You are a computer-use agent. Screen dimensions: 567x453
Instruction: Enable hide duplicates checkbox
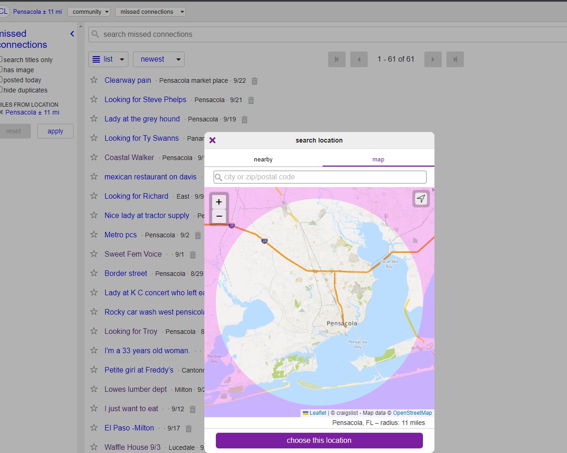pos(1,90)
